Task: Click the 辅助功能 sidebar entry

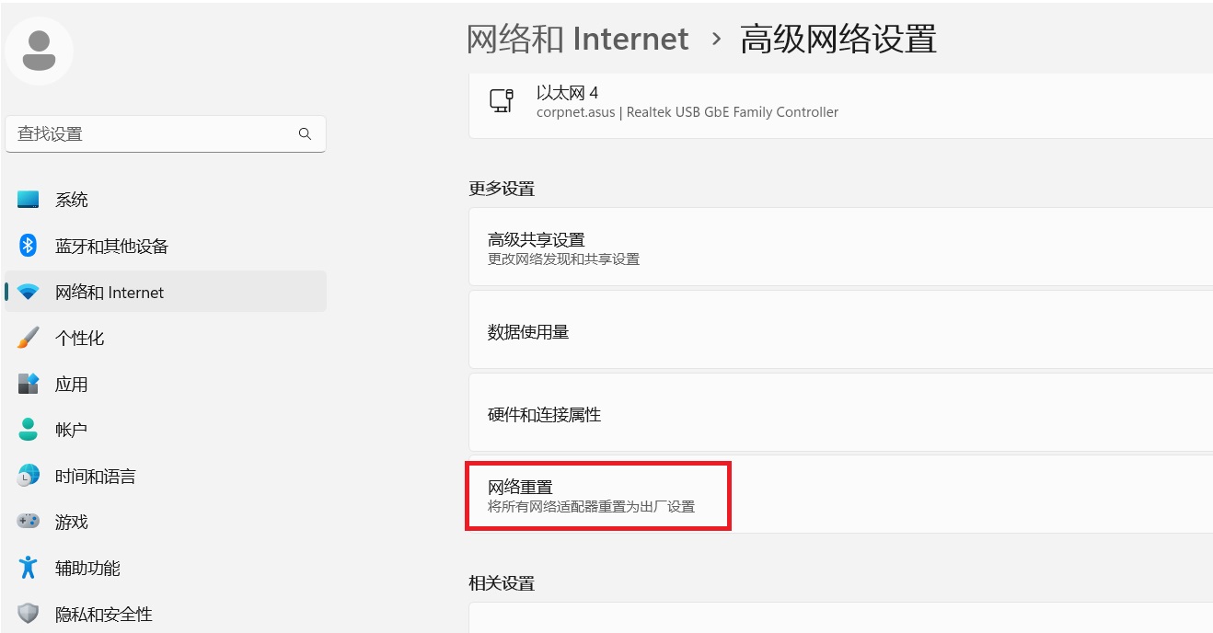Action: click(x=89, y=568)
